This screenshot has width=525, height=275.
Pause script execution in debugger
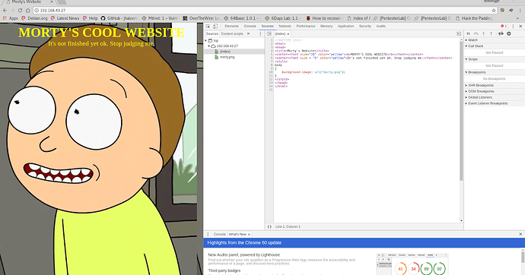[x=468, y=33]
